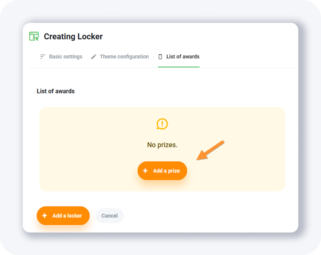This screenshot has height=255, width=321.
Task: Click the orange arrow pointing at Add a prize
Action: pos(210,150)
